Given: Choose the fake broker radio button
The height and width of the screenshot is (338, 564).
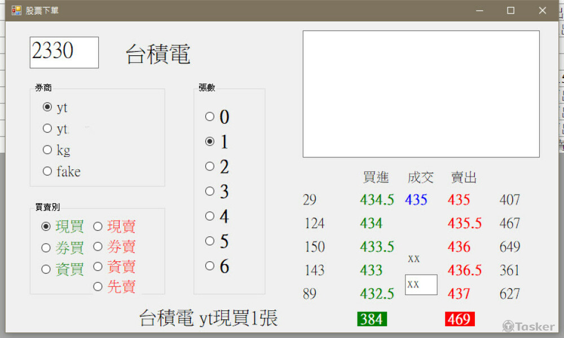Looking at the screenshot, I should [x=47, y=171].
